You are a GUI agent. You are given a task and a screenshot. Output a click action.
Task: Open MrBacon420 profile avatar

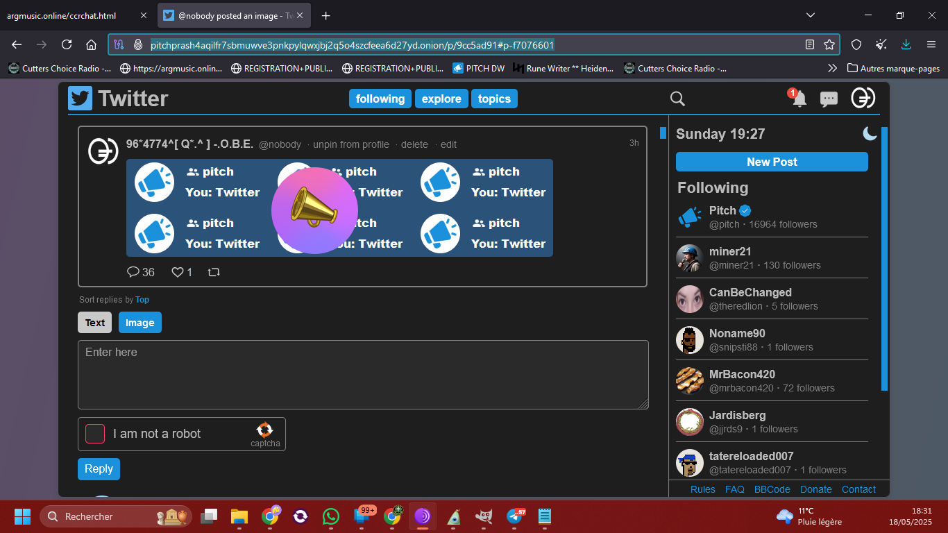[x=689, y=380]
